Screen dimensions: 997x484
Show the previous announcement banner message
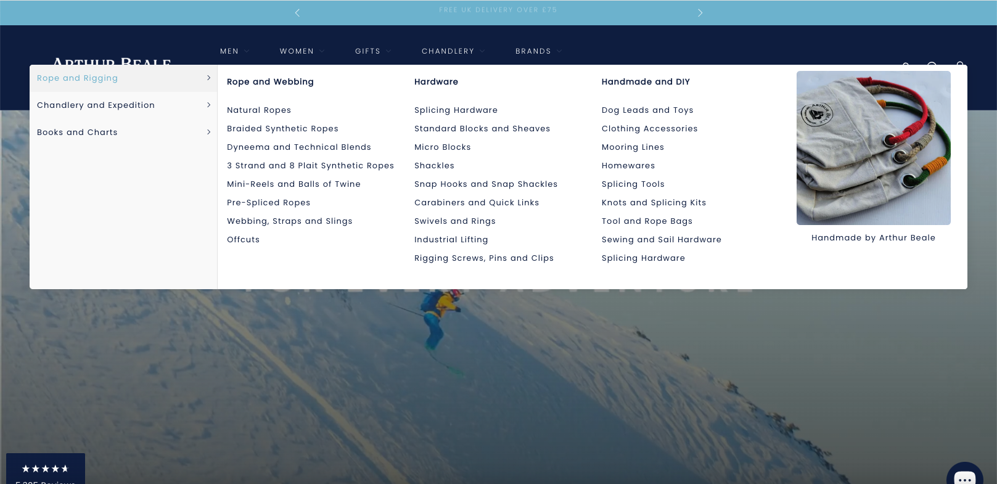pyautogui.click(x=297, y=13)
